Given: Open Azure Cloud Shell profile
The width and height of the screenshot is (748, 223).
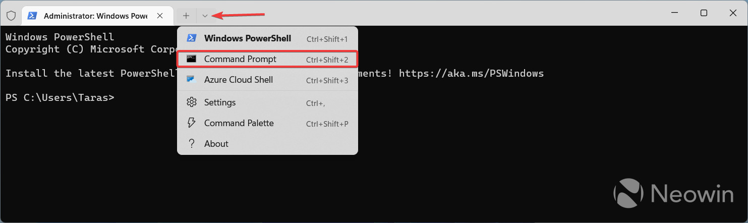Looking at the screenshot, I should [238, 80].
